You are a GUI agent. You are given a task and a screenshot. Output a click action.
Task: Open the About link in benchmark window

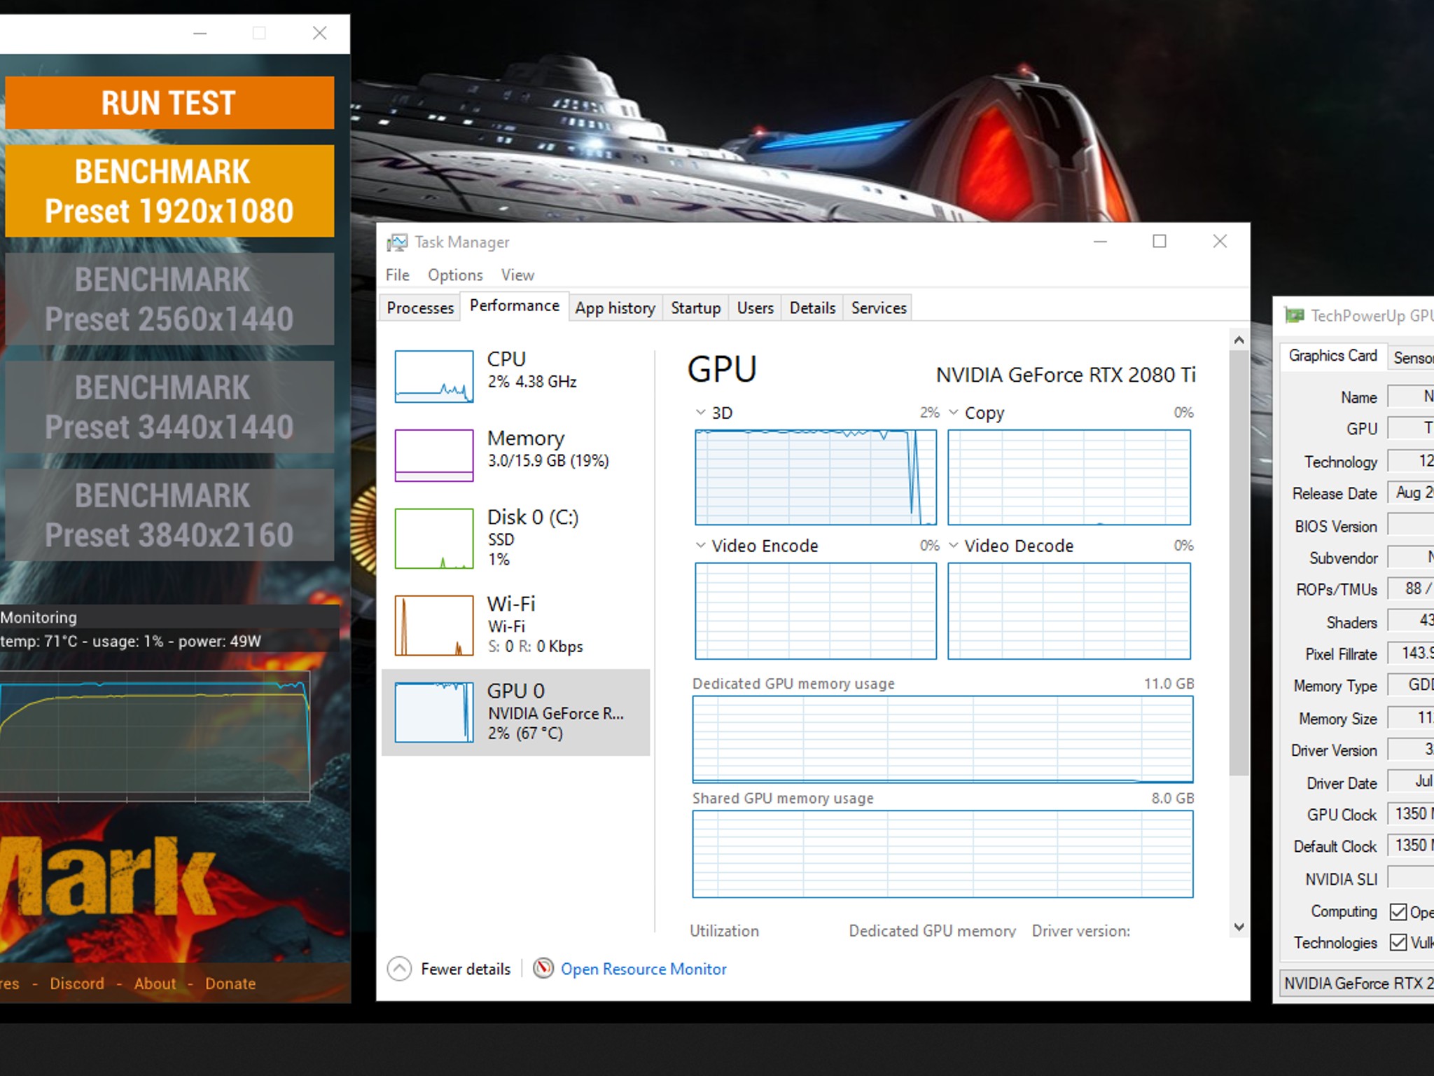click(155, 984)
